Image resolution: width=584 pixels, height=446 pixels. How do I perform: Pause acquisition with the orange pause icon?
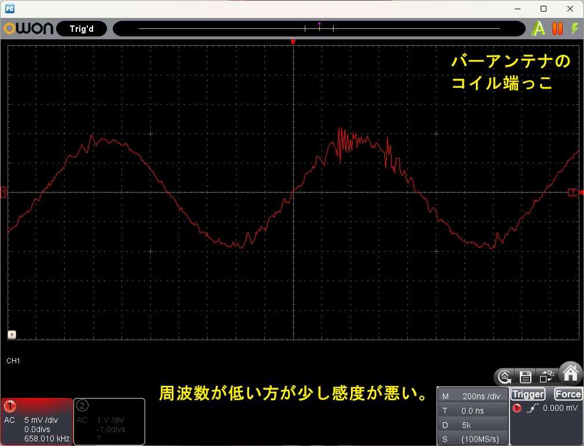[557, 29]
